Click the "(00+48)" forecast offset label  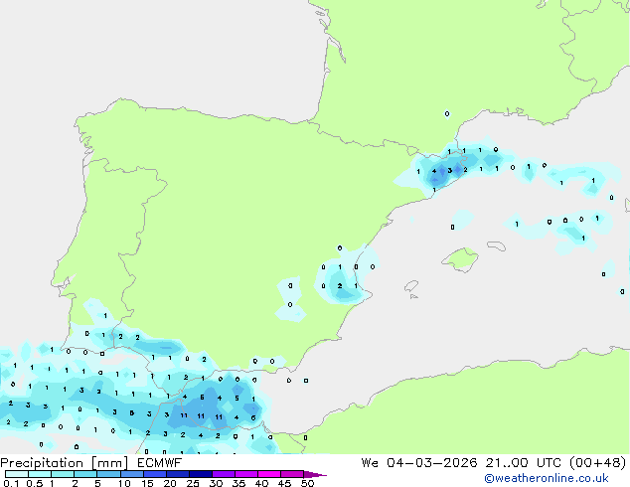click(598, 463)
